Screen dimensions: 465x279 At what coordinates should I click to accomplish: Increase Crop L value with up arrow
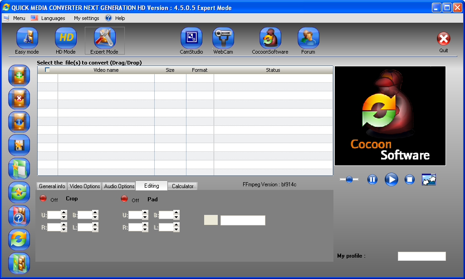95,225
